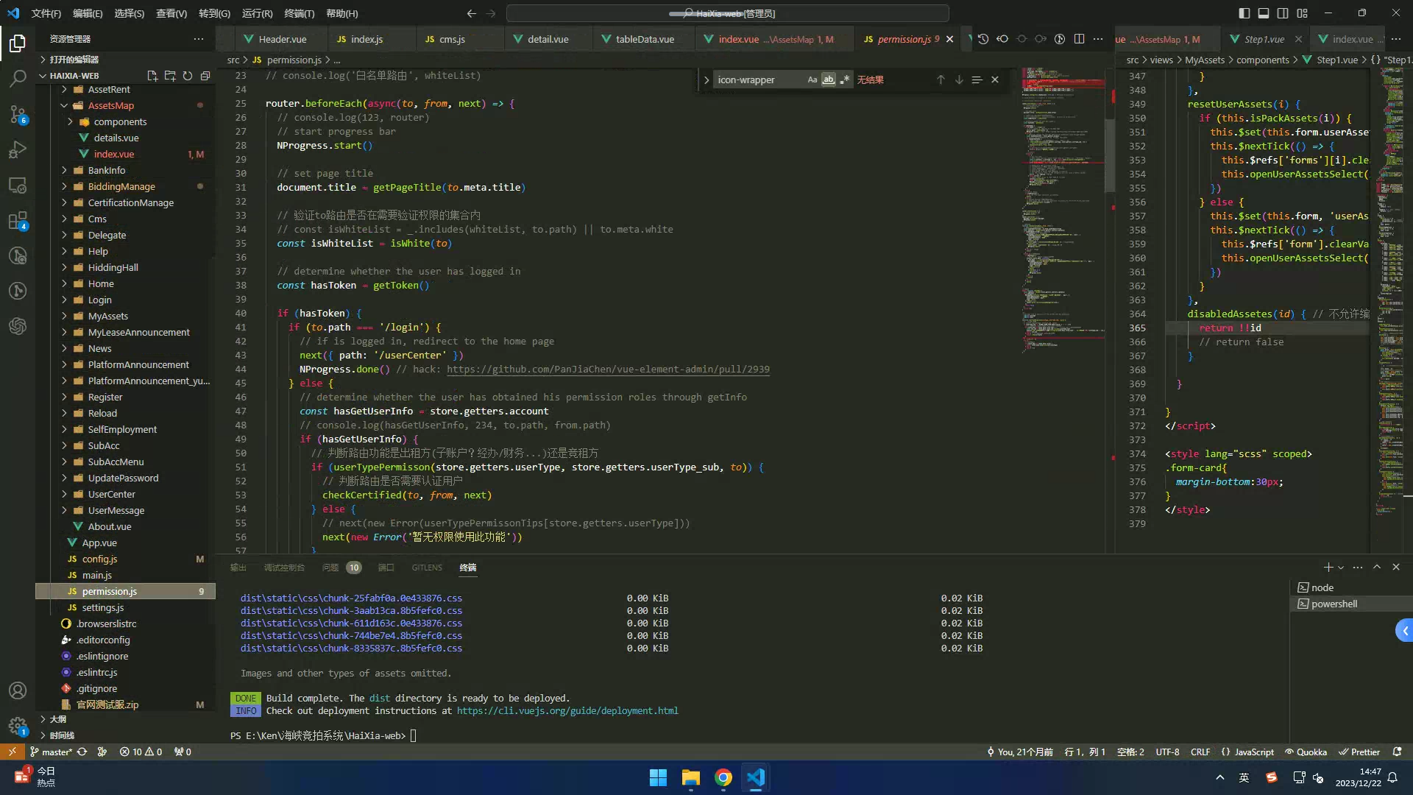Focus the find input with icon-wrapper
This screenshot has height=795, width=1413.
point(758,79)
